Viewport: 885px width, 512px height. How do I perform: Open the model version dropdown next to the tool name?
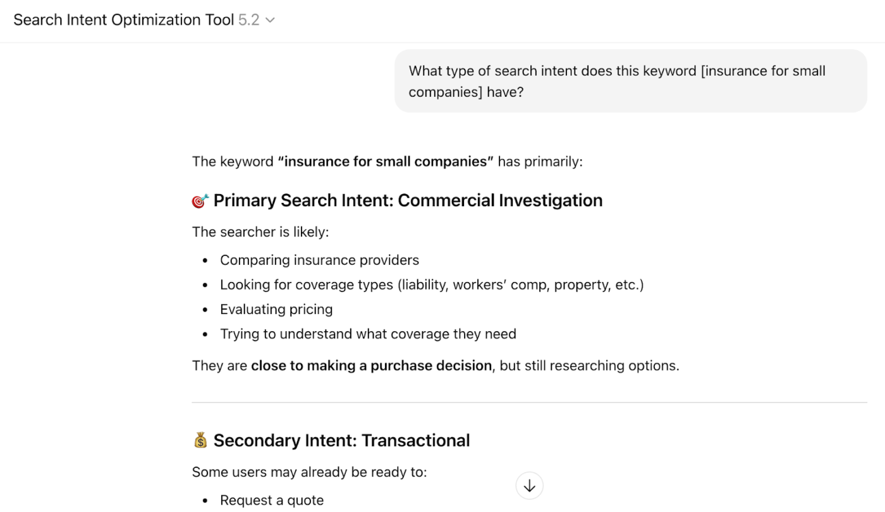pyautogui.click(x=269, y=20)
